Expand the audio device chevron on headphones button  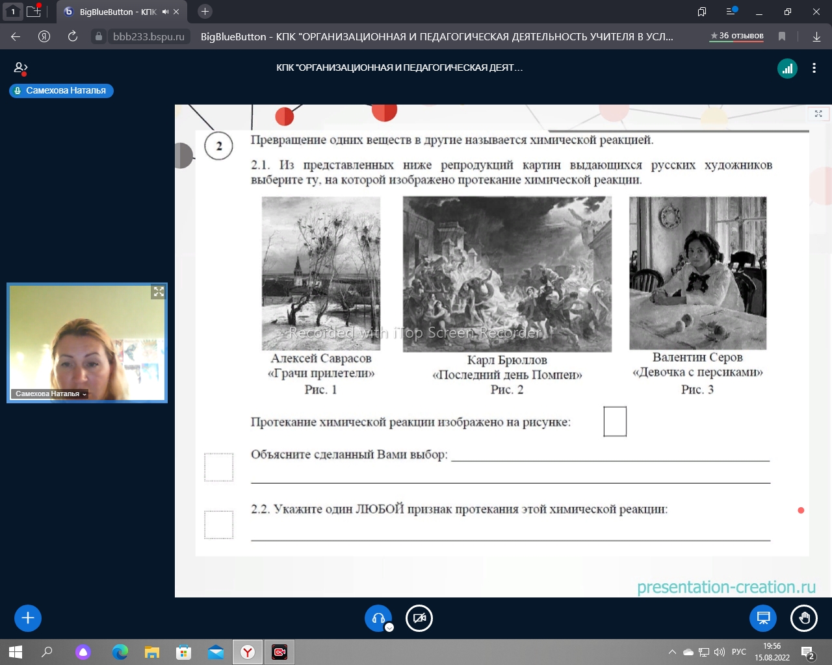point(389,627)
